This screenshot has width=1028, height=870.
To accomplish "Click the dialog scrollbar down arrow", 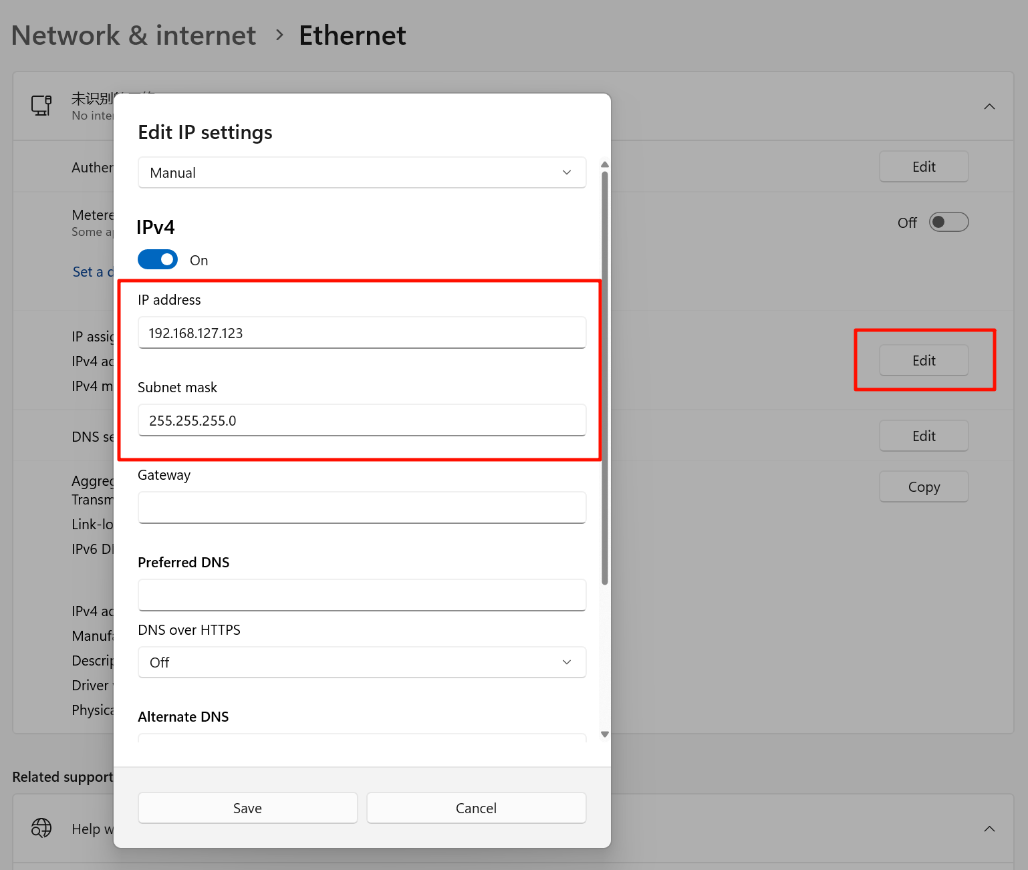I will click(605, 734).
